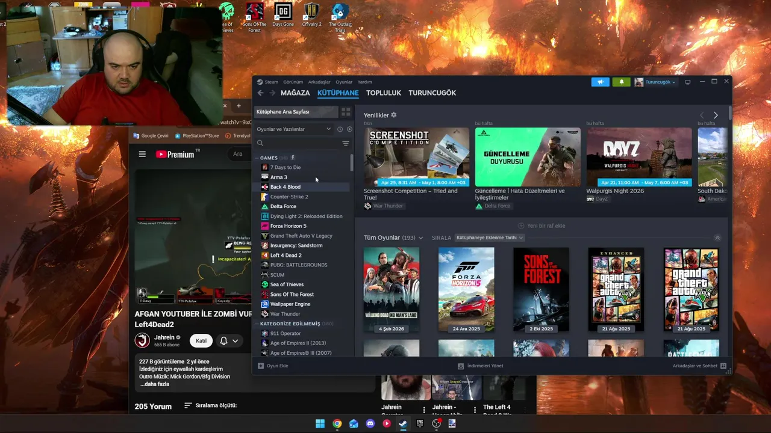Image resolution: width=771 pixels, height=433 pixels.
Task: Open Kütüphaneye Eklenme Tarihi sort dropdown
Action: point(490,238)
